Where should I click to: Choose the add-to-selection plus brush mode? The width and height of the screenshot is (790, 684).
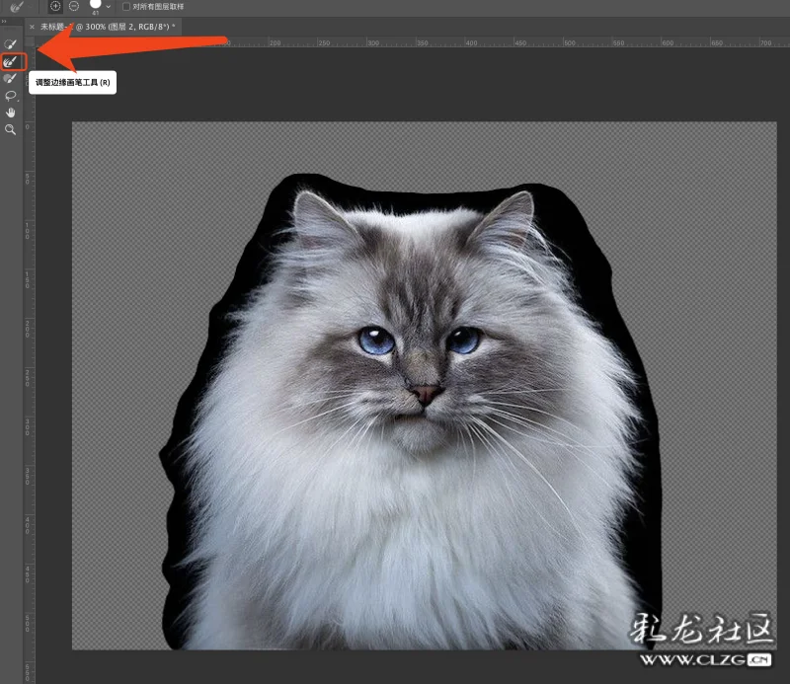[55, 7]
